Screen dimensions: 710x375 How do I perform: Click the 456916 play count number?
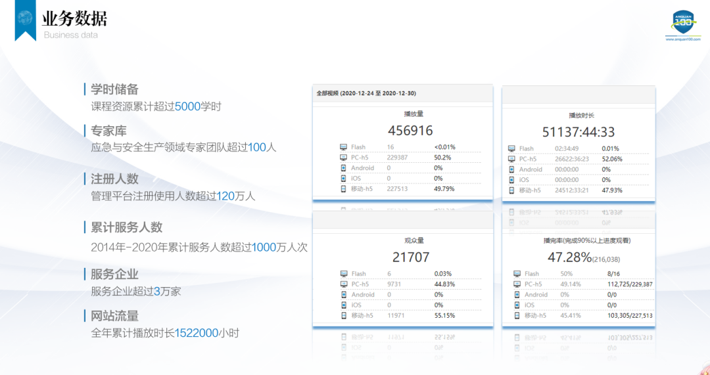pos(410,131)
